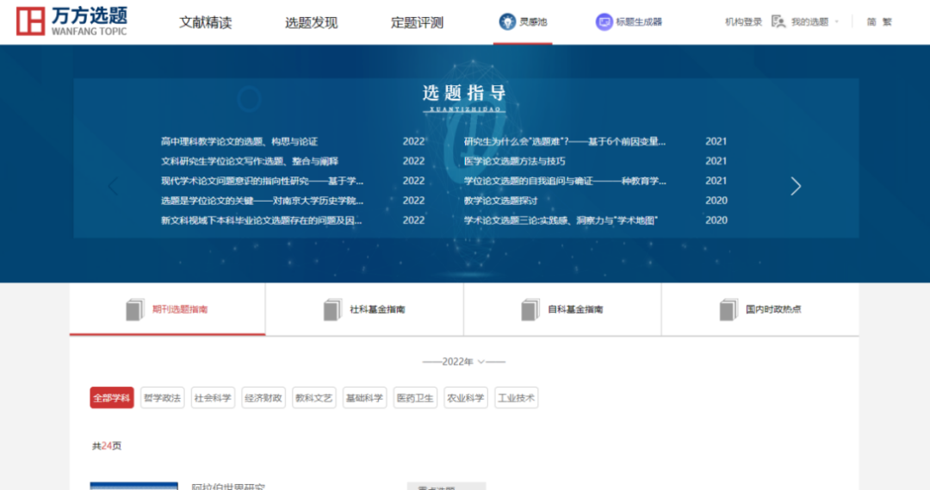Filter by 医药卫生 category
Screen dimensions: 930x490
click(414, 398)
